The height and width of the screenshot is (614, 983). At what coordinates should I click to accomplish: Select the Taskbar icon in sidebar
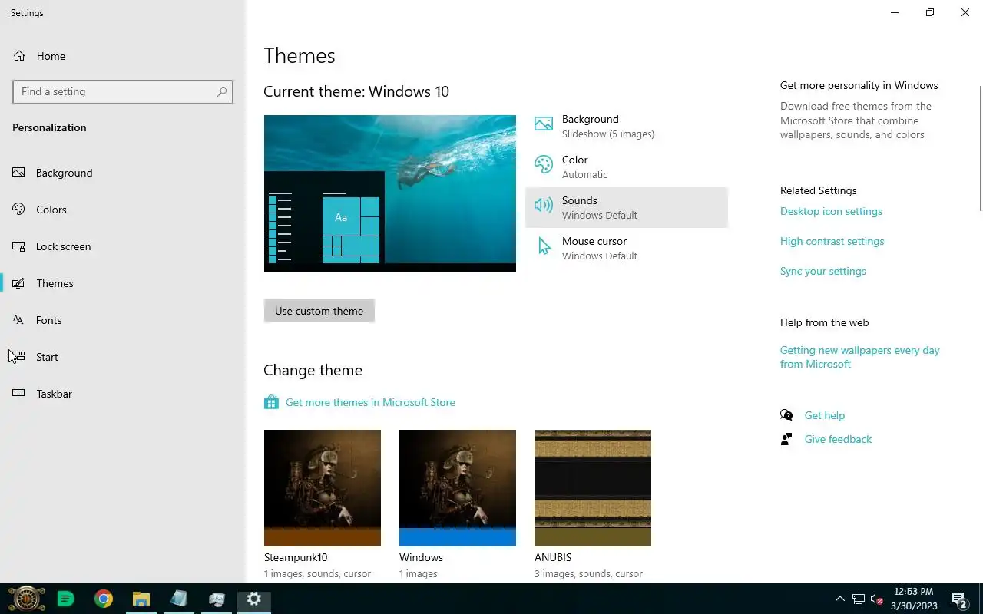pyautogui.click(x=19, y=394)
